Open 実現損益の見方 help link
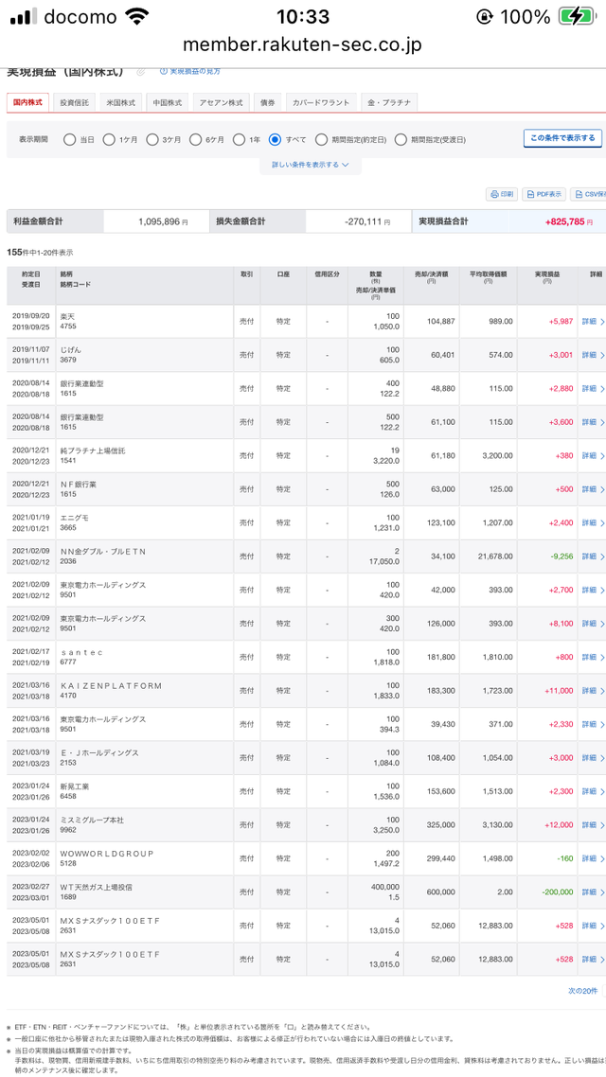 pyautogui.click(x=190, y=71)
